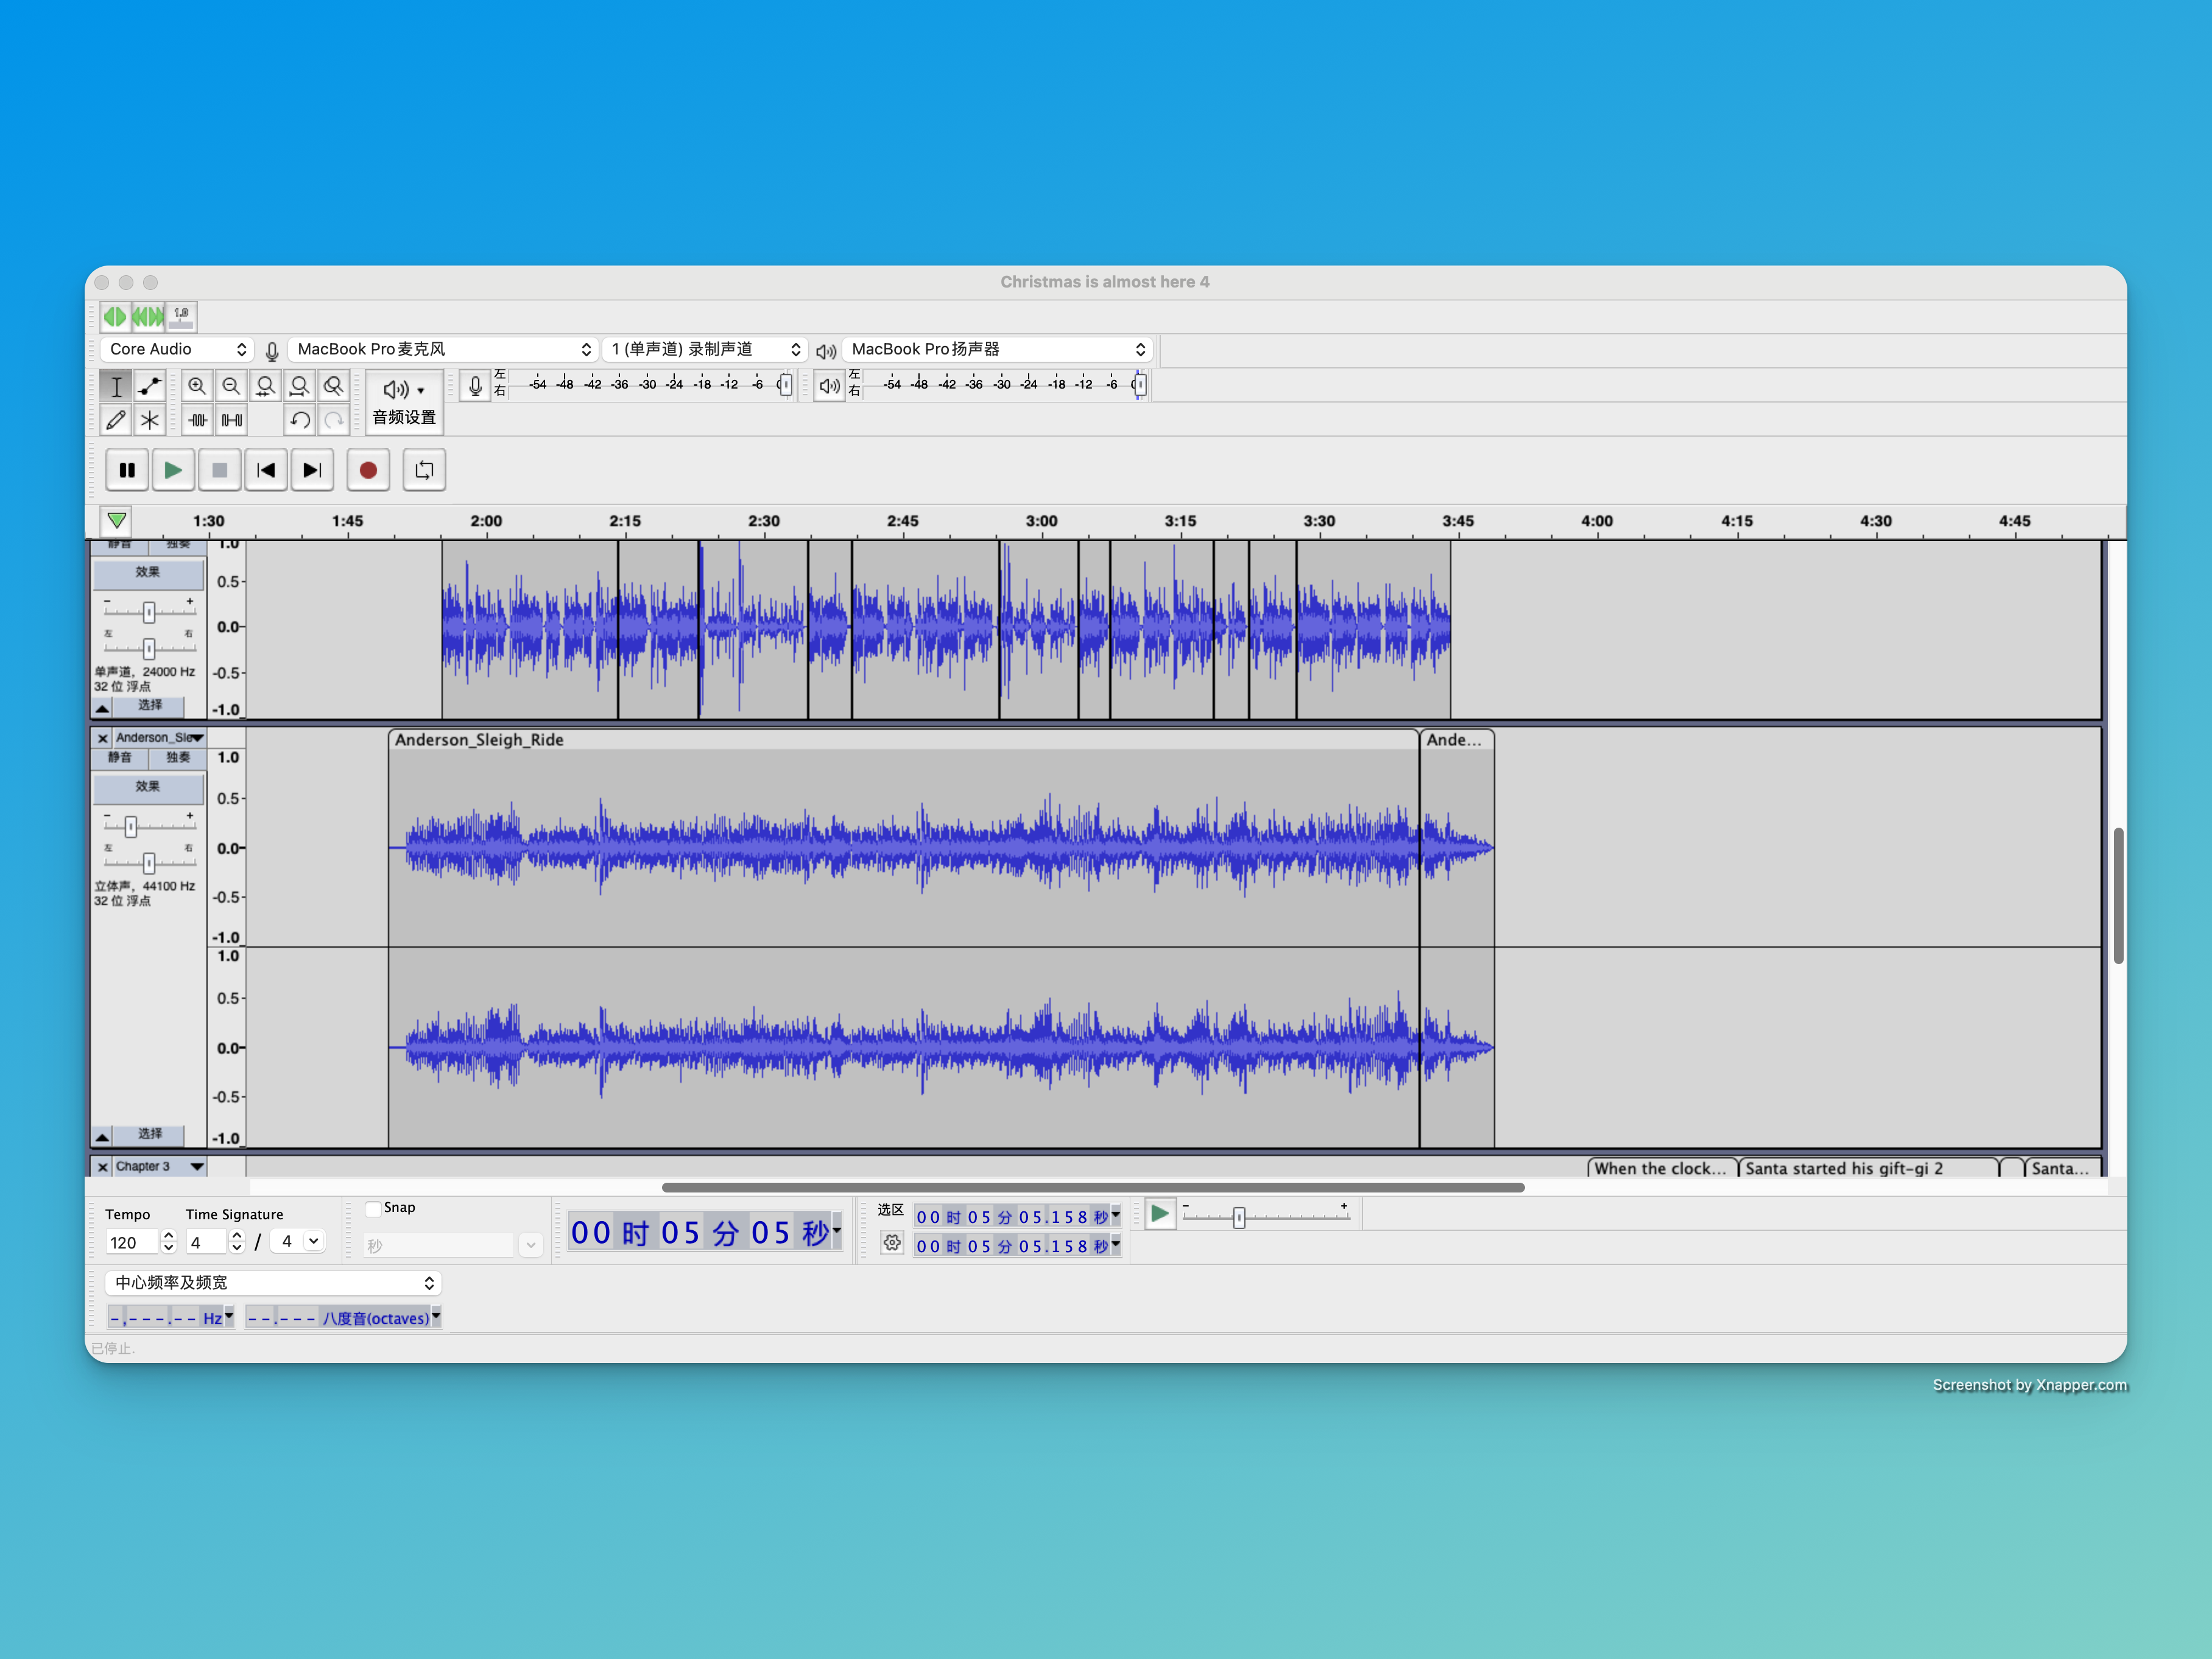The height and width of the screenshot is (1659, 2212).
Task: Skip to project end
Action: 312,470
